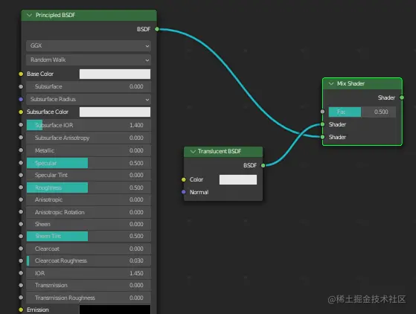Viewport: 416px width, 314px height.
Task: Open the GGX distribution dropdown
Action: [x=89, y=45]
